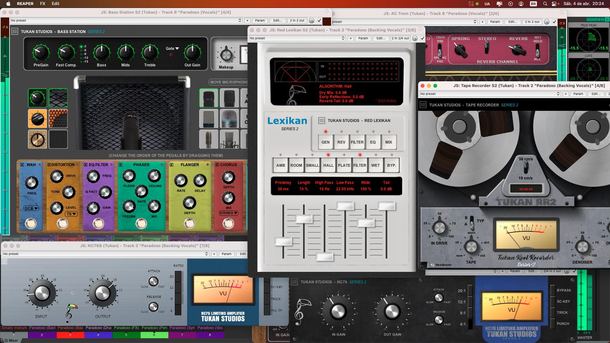Open Red Lexikan preset dropdown
610x343 pixels.
(x=297, y=38)
